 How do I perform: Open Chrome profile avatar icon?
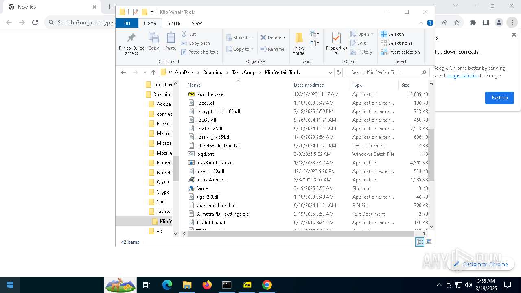[x=499, y=22]
